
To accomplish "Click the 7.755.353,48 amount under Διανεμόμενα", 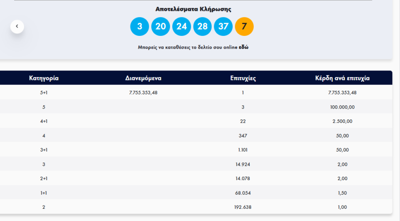I will [143, 93].
